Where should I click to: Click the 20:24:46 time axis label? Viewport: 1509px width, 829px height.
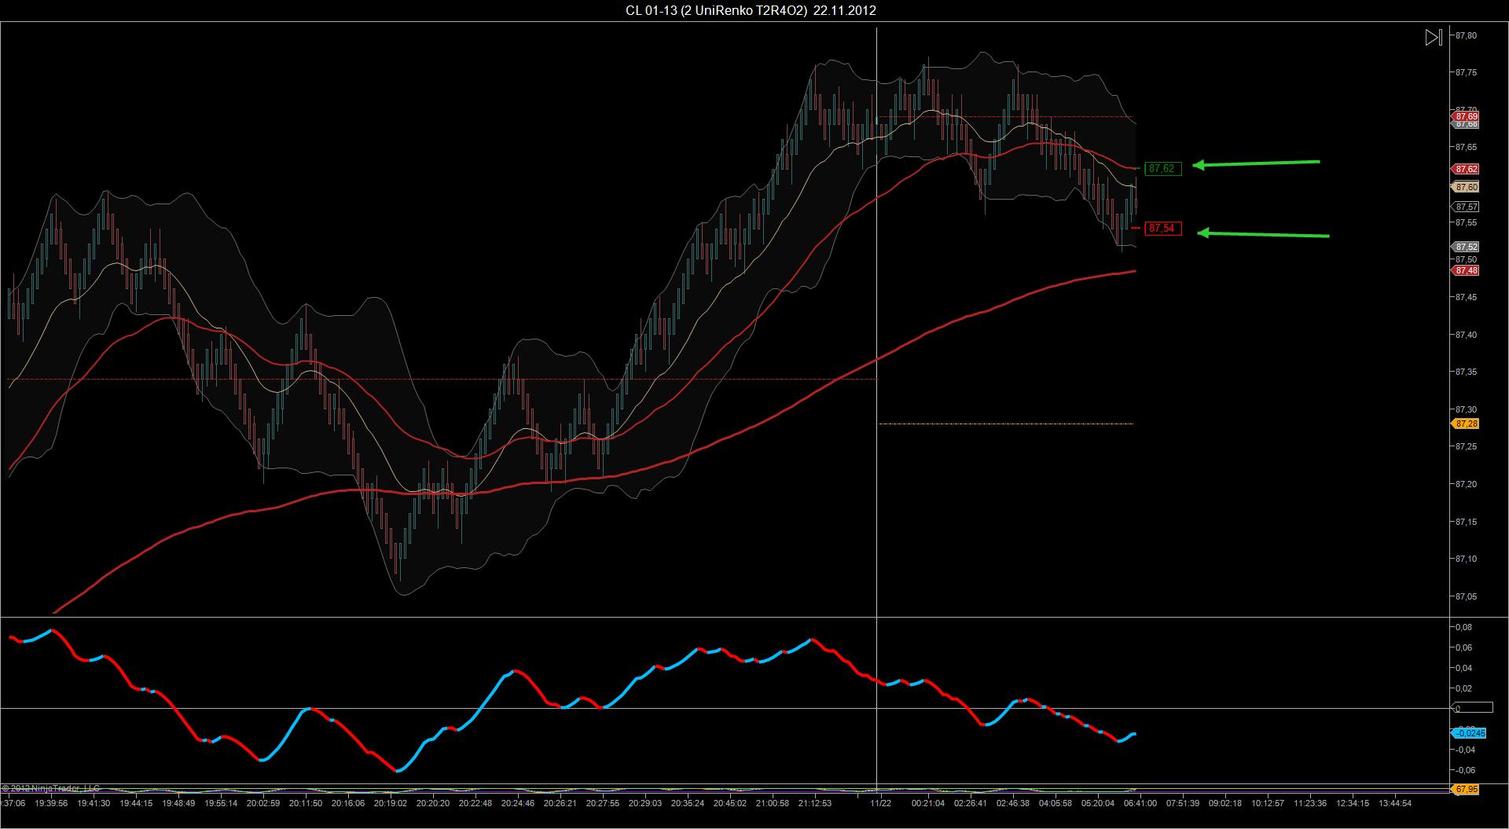[518, 803]
